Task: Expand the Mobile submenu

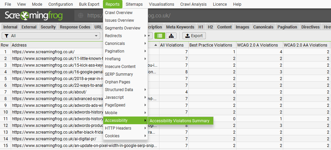Action: tap(125, 113)
